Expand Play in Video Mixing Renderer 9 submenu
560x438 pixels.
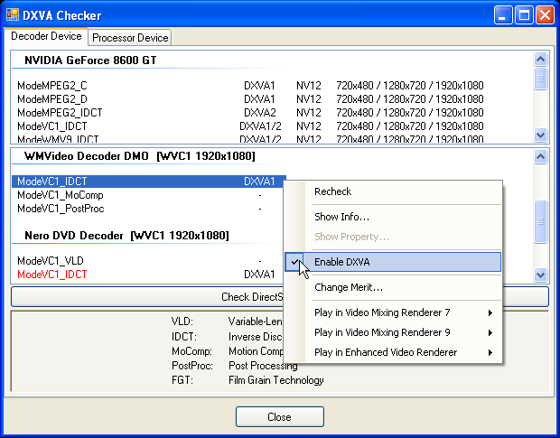(x=393, y=332)
